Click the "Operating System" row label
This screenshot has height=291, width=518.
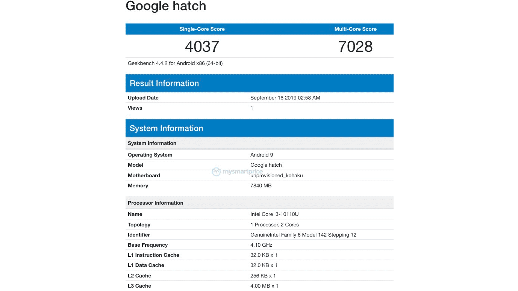pyautogui.click(x=150, y=155)
